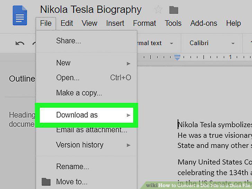
Task: Choose Make a copy... option
Action: pos(87,93)
